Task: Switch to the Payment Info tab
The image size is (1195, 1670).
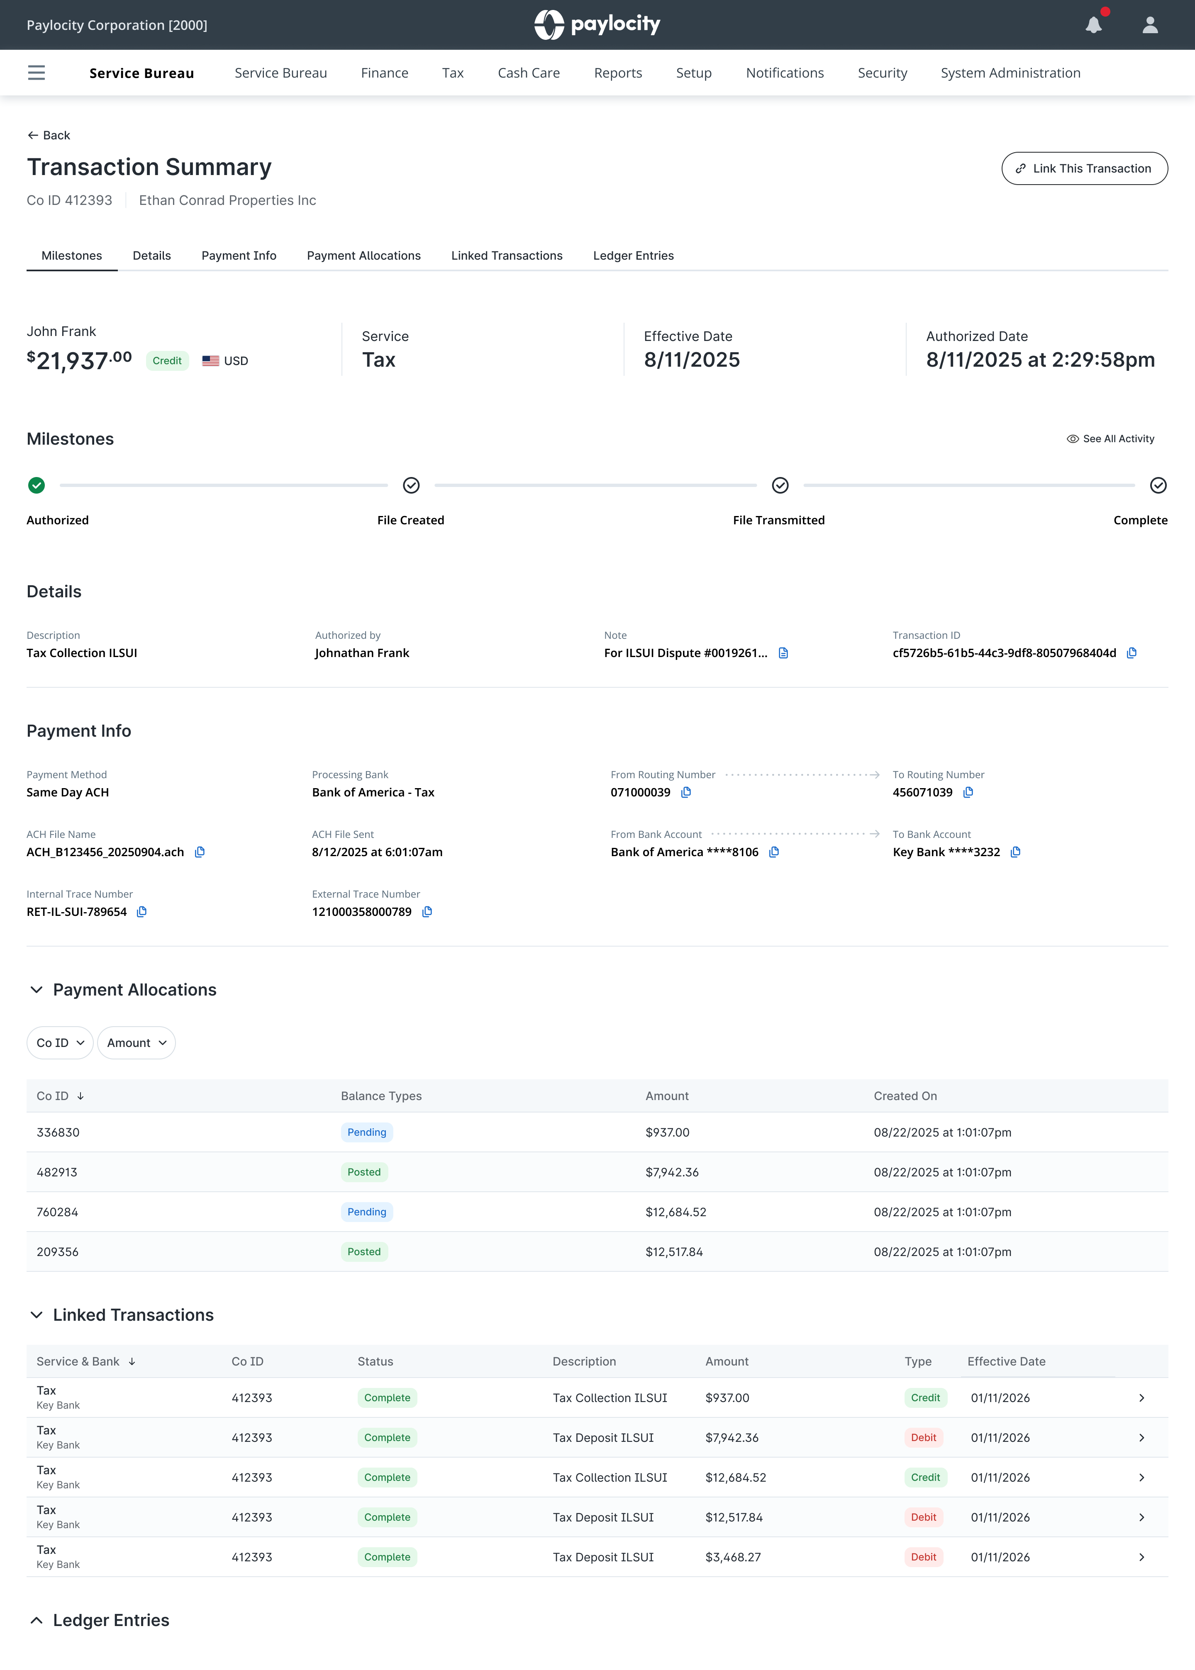Action: pyautogui.click(x=239, y=255)
